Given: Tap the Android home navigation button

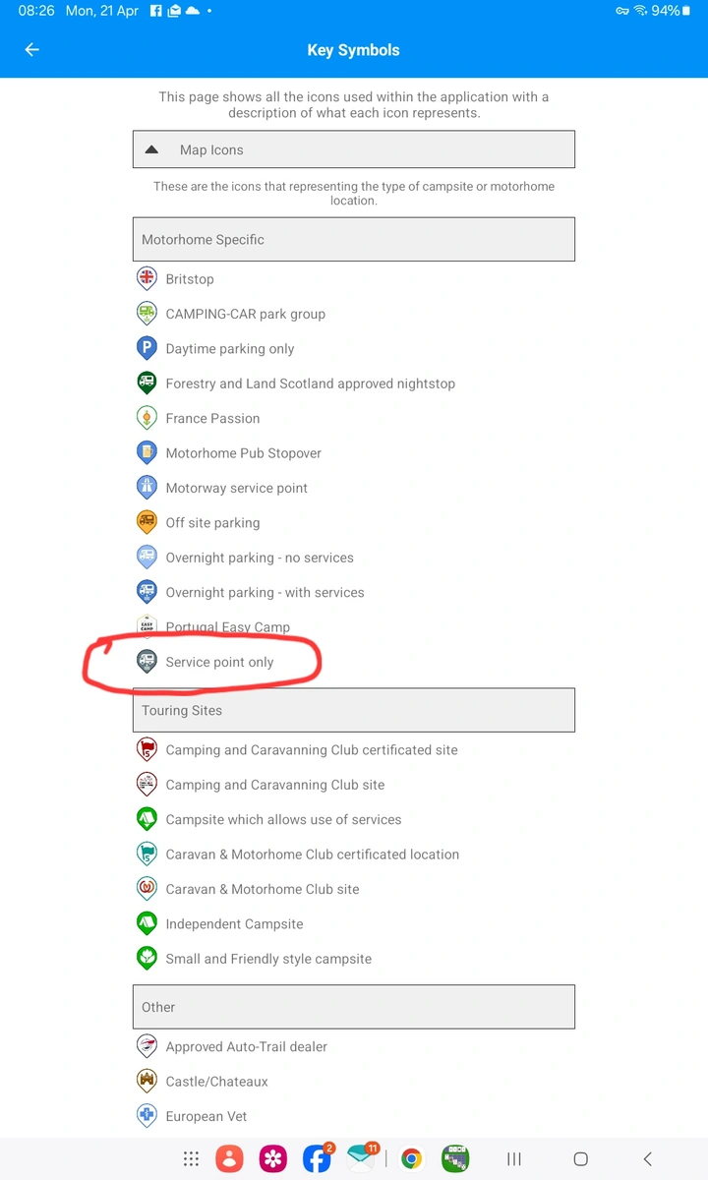Looking at the screenshot, I should pos(580,1158).
